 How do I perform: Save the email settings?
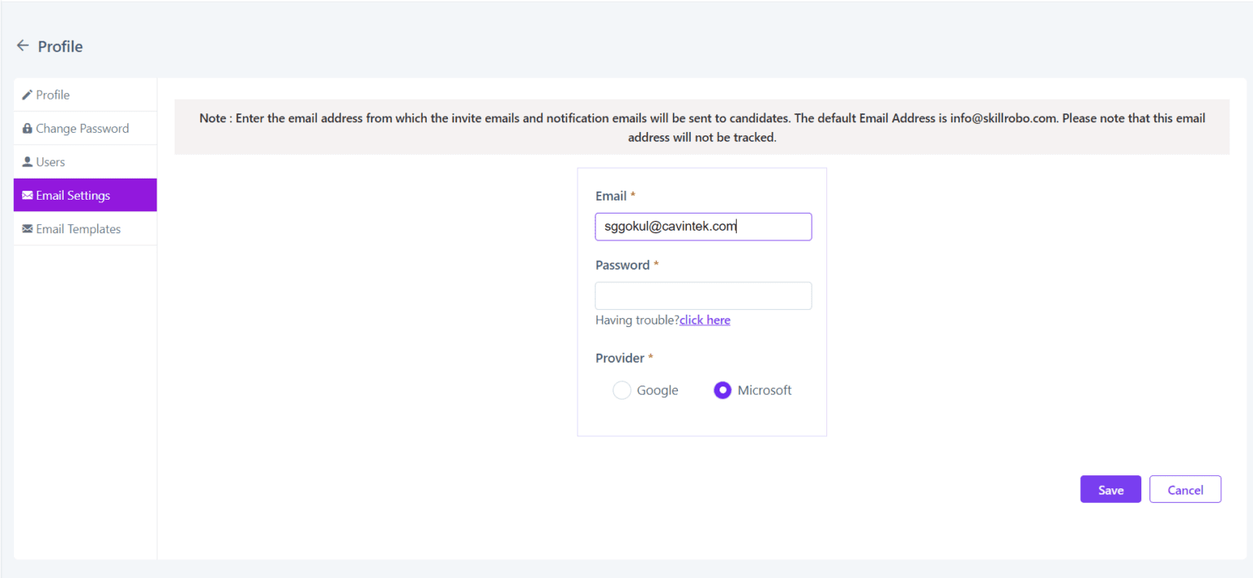[x=1110, y=489]
